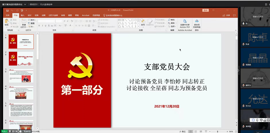The height and width of the screenshot is (133, 270).
Task: Start the slideshow from the beginning icon
Action: point(22,10)
